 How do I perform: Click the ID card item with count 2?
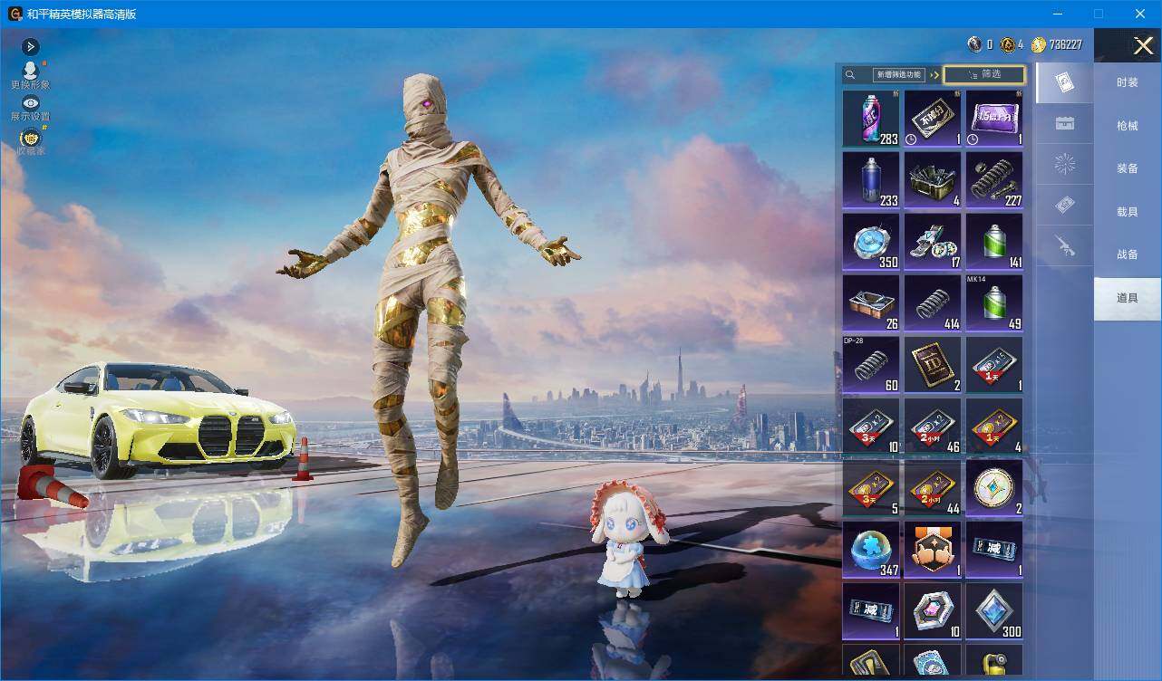coord(933,364)
